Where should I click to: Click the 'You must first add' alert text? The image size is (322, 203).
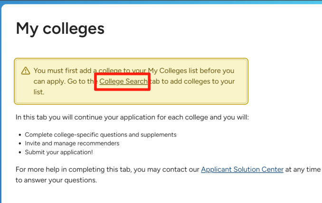tap(62, 71)
